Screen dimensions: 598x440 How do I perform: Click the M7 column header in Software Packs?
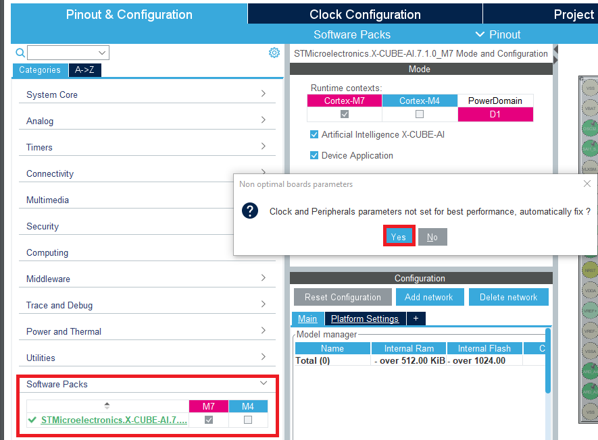[x=209, y=406]
